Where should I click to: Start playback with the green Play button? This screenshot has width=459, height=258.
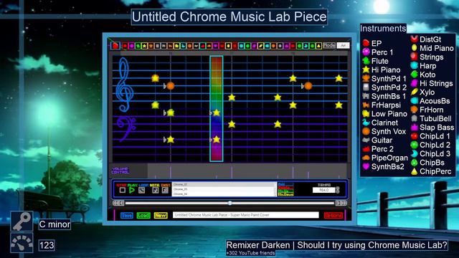(x=132, y=190)
